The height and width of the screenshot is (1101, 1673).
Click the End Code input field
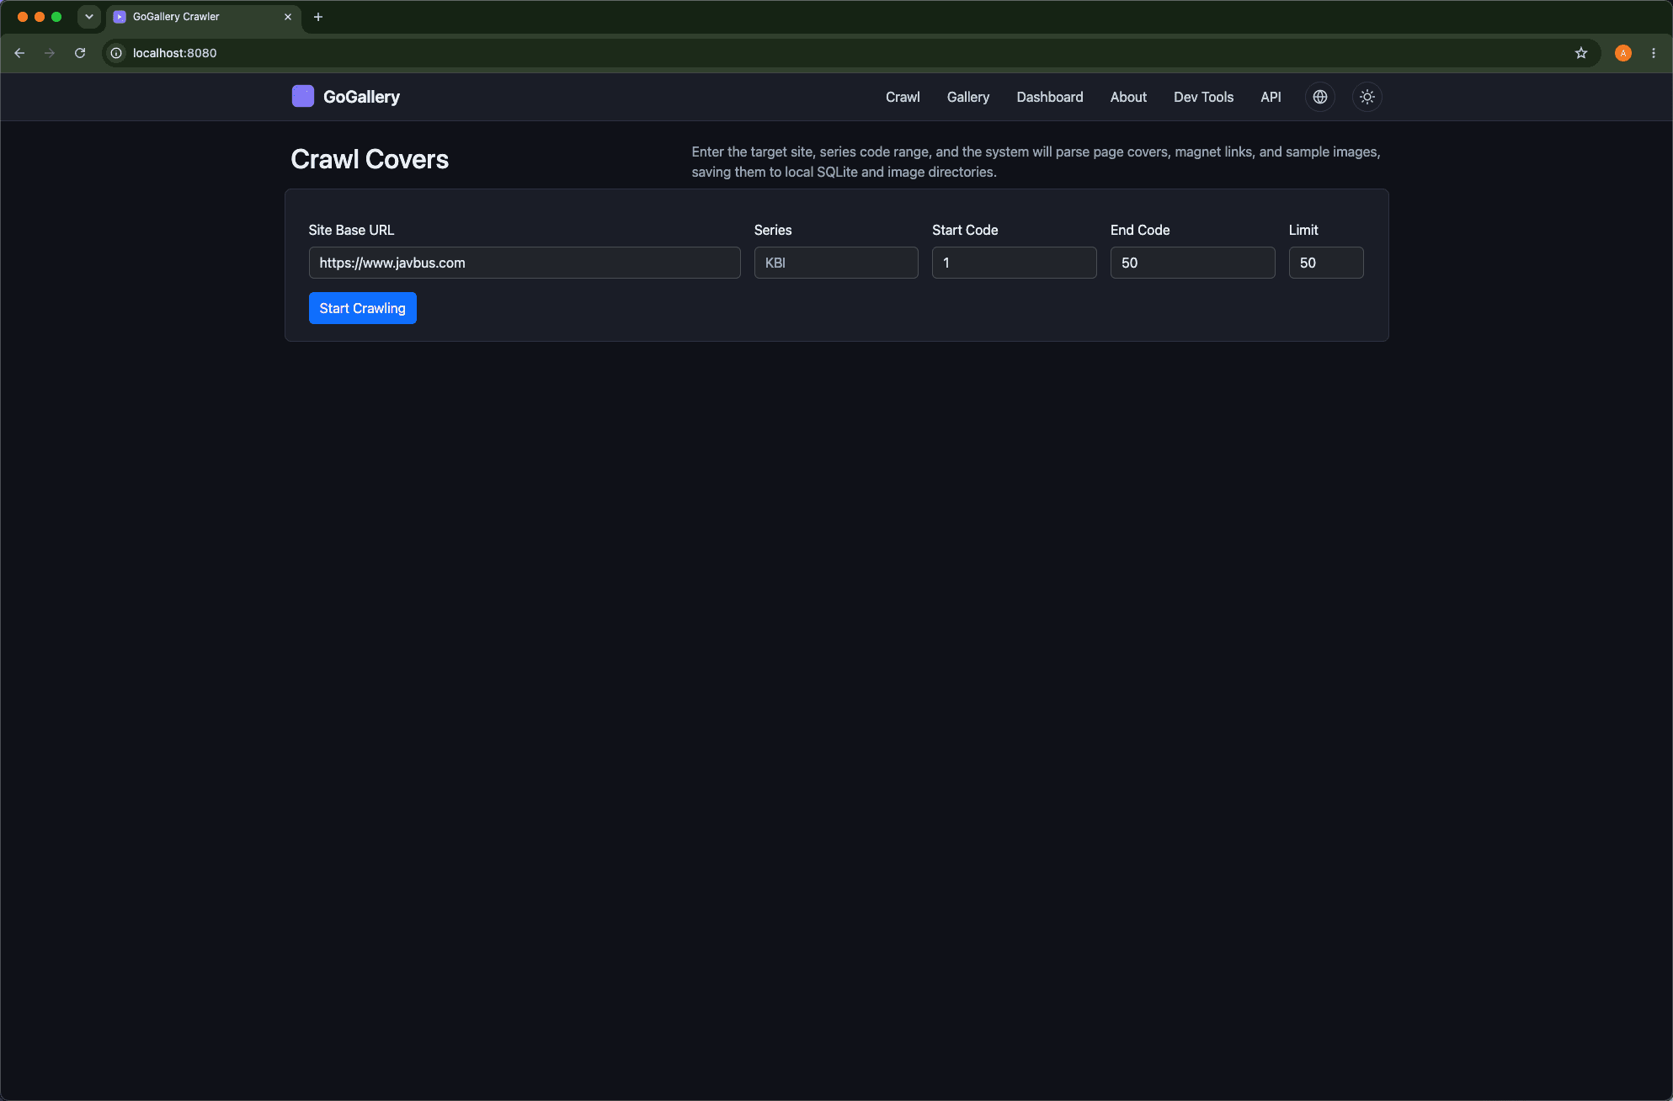coord(1193,263)
